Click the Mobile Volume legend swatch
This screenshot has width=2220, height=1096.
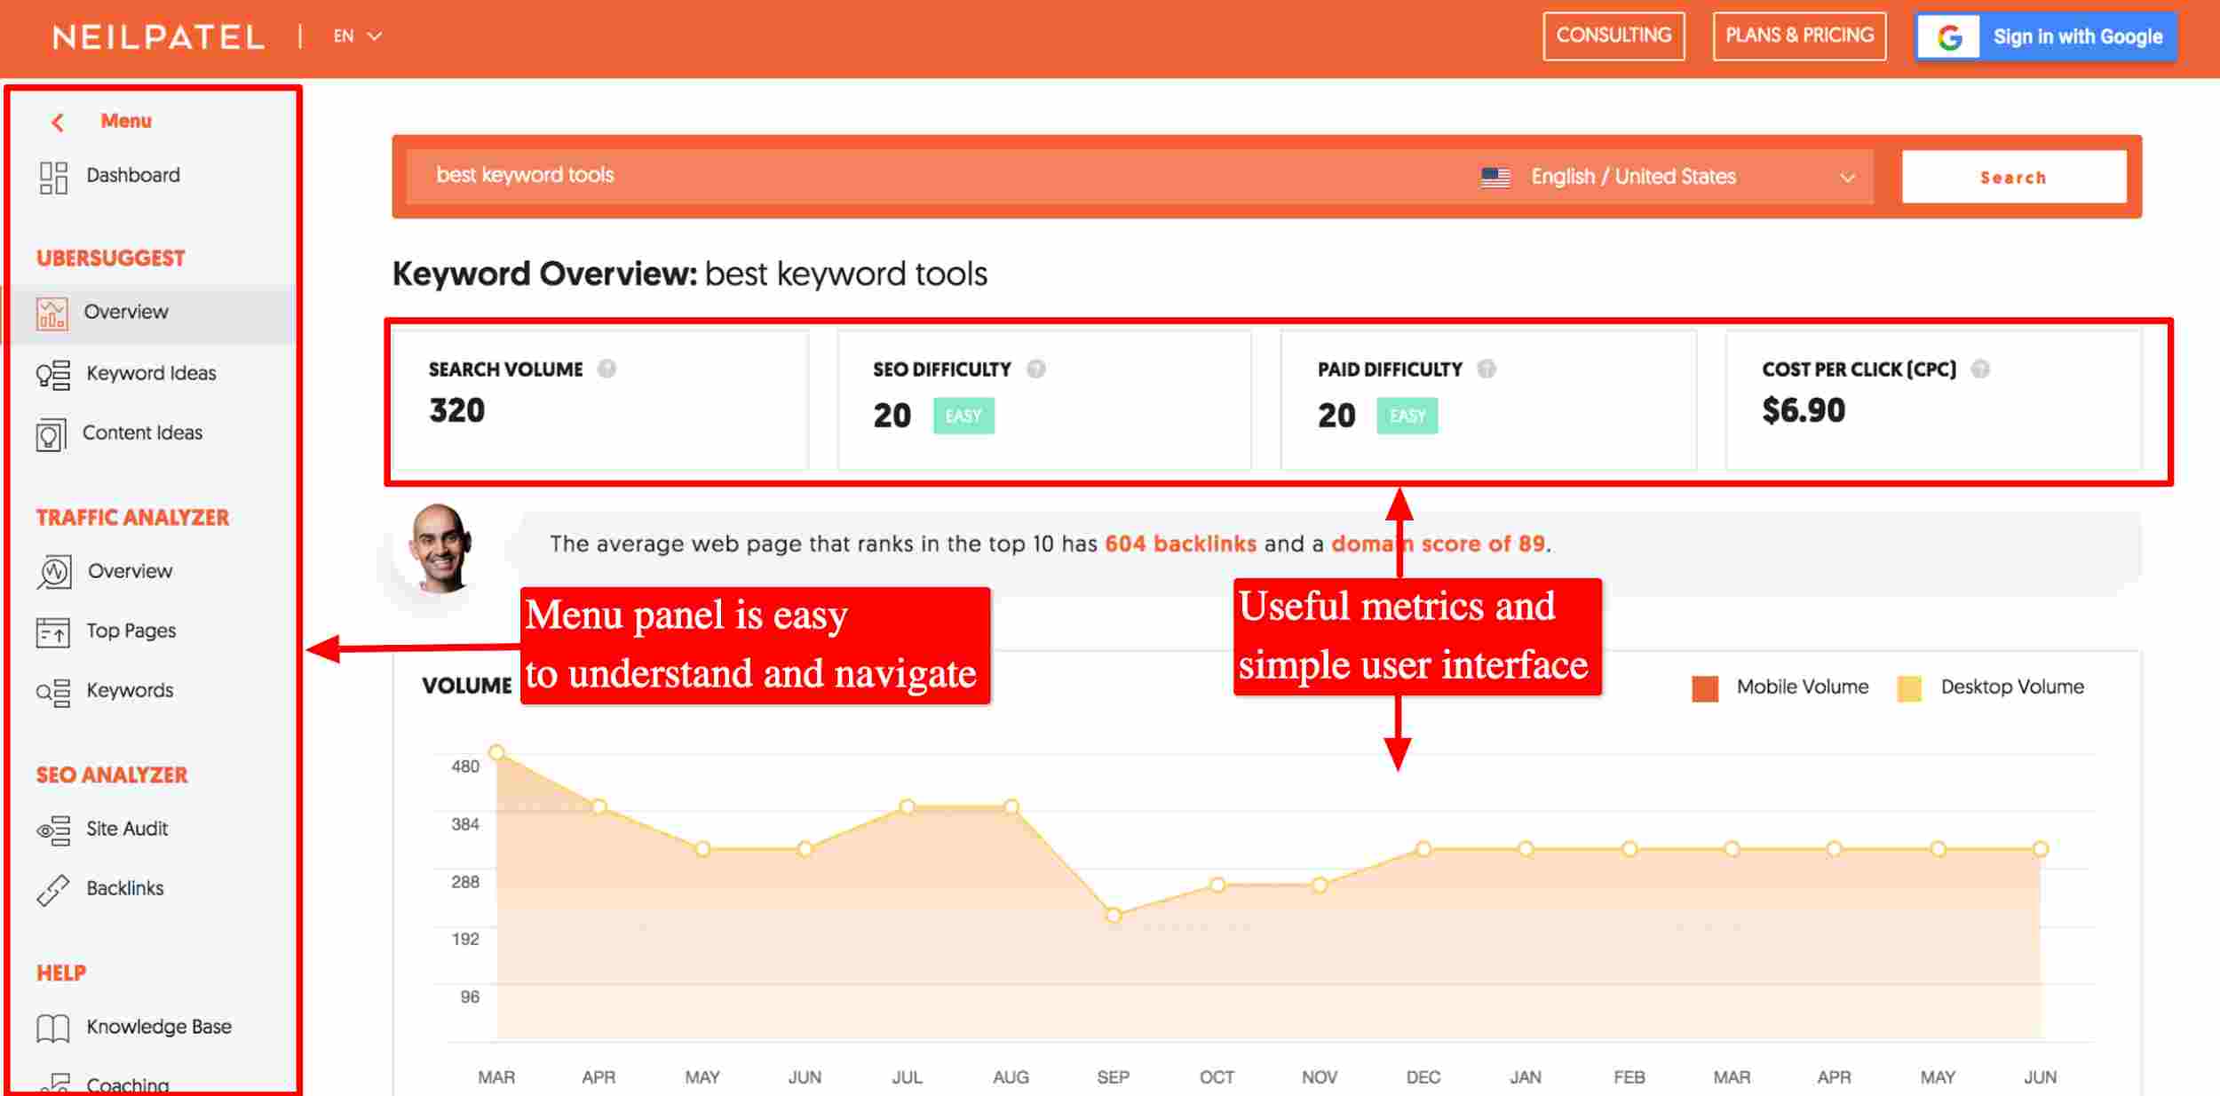pyautogui.click(x=1705, y=688)
